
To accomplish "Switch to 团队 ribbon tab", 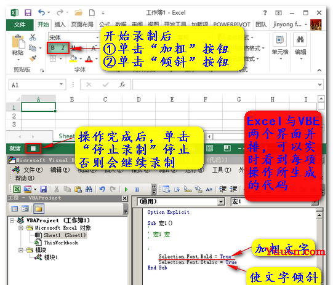I will (x=261, y=25).
